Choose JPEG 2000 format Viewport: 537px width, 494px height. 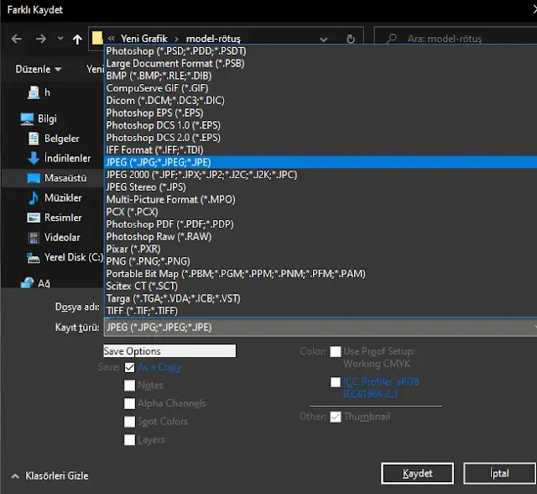[x=321, y=175]
